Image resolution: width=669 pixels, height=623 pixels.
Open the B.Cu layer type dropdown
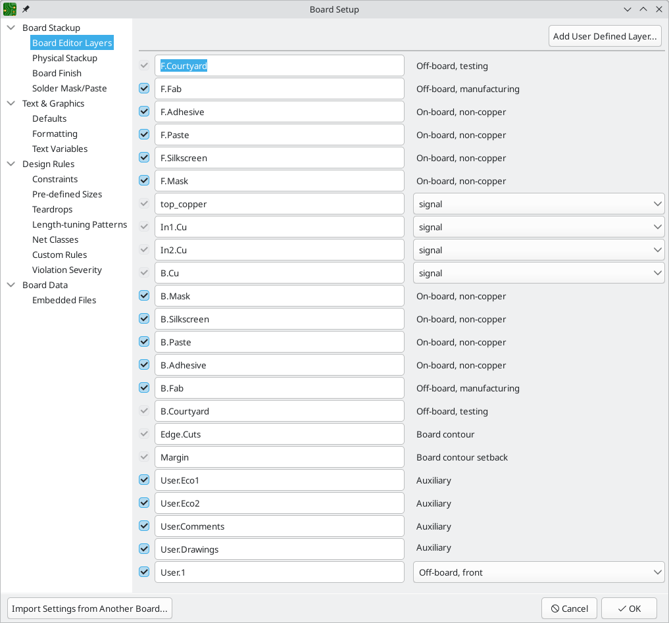pyautogui.click(x=538, y=273)
